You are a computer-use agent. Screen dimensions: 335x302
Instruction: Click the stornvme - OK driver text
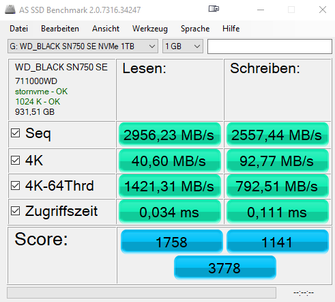pyautogui.click(x=41, y=92)
